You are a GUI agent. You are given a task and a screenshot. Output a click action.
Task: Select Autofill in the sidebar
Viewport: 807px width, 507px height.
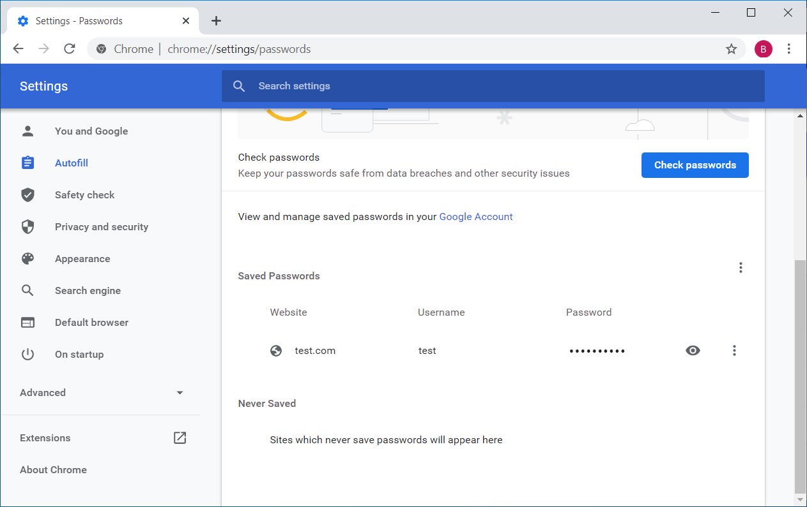(71, 163)
